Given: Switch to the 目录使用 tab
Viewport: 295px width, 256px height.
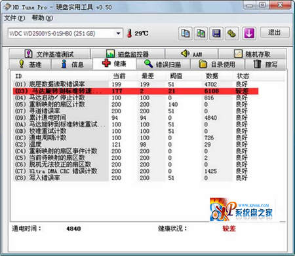Looking at the screenshot, I should tap(217, 64).
